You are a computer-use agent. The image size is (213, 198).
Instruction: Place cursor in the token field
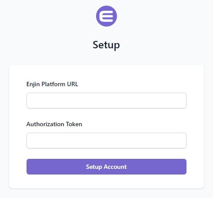coord(106,141)
